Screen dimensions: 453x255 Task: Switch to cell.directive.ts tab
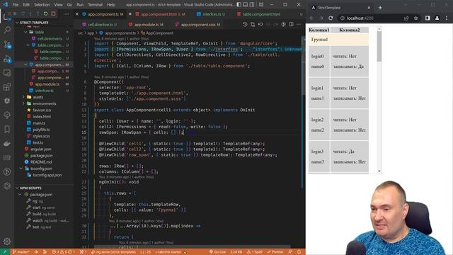click(100, 25)
